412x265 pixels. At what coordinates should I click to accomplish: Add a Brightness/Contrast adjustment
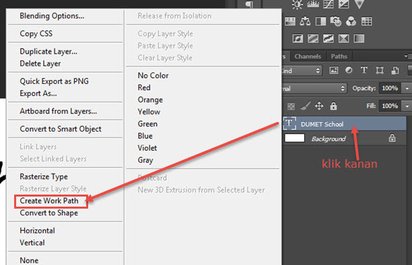coord(297,4)
